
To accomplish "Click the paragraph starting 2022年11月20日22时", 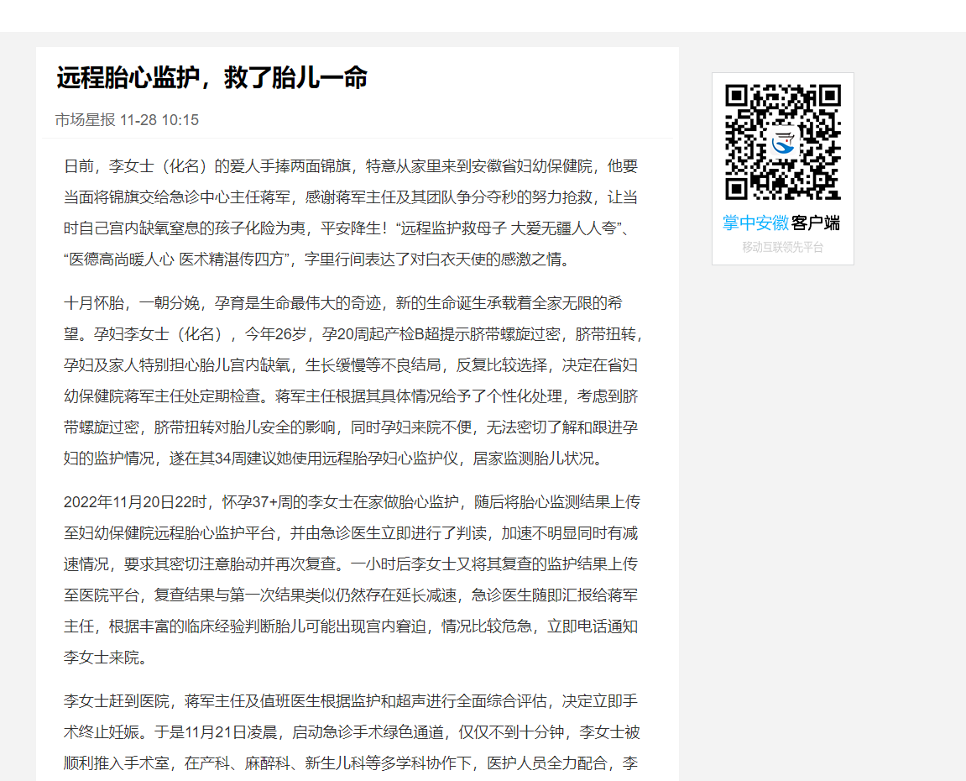I will click(352, 579).
